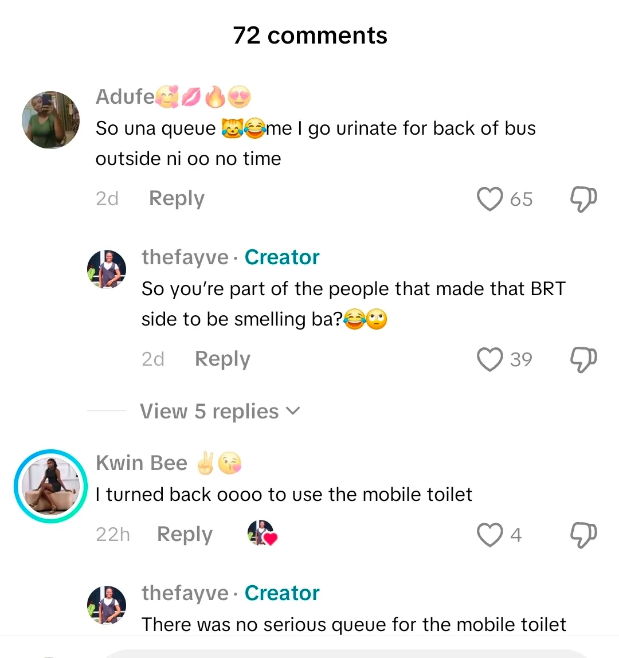
Task: Dislike Kwin Bee's comment
Action: tap(583, 535)
